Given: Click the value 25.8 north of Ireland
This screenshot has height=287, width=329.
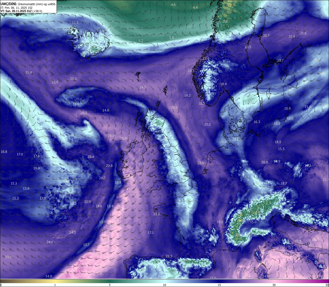Looking at the screenshot, I should pyautogui.click(x=123, y=138).
